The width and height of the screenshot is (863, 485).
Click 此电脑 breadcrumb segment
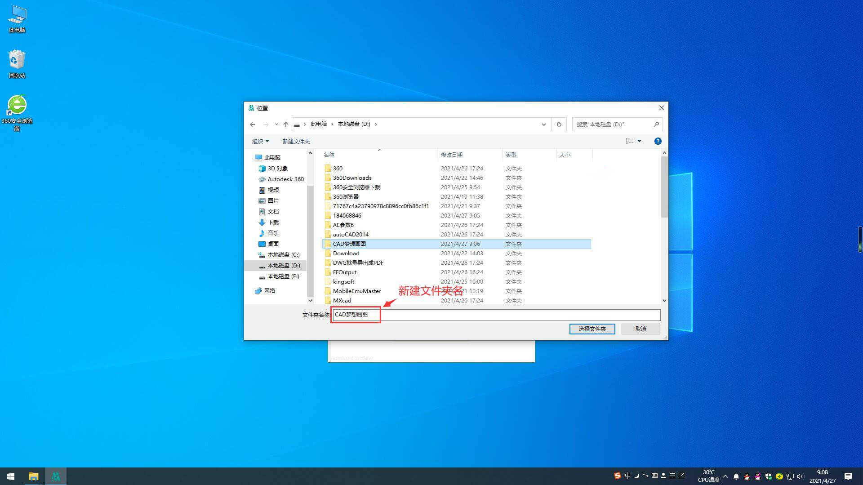click(318, 125)
